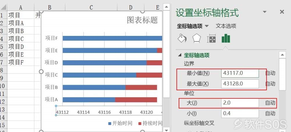Select column A header
Viewport: 291px width, 132px height.
coord(21,8)
